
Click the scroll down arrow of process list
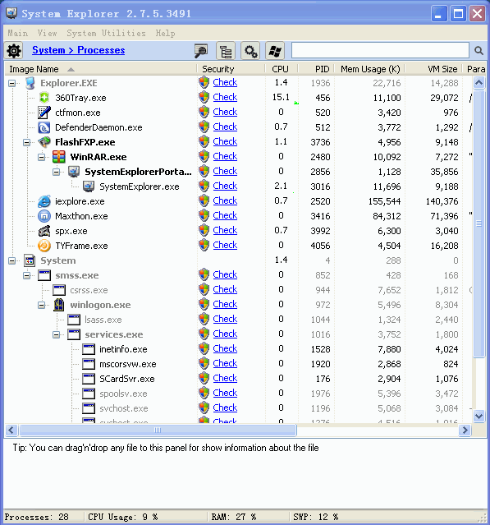[479, 417]
